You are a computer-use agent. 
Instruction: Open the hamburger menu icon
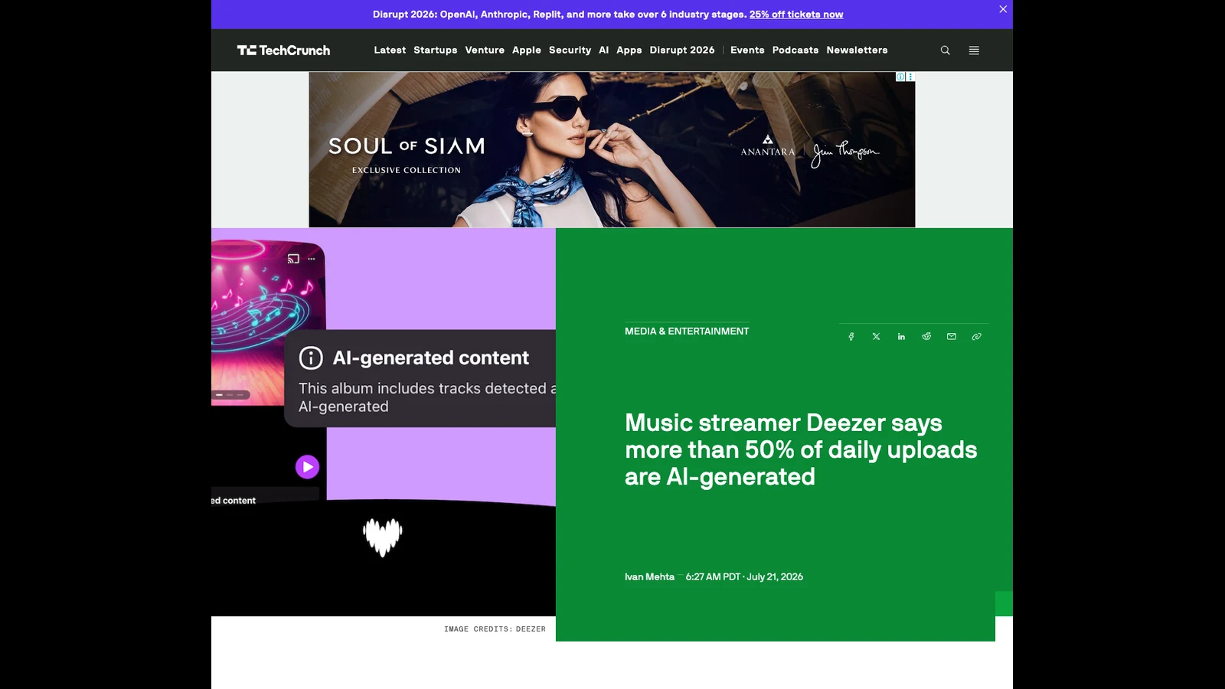pos(974,51)
